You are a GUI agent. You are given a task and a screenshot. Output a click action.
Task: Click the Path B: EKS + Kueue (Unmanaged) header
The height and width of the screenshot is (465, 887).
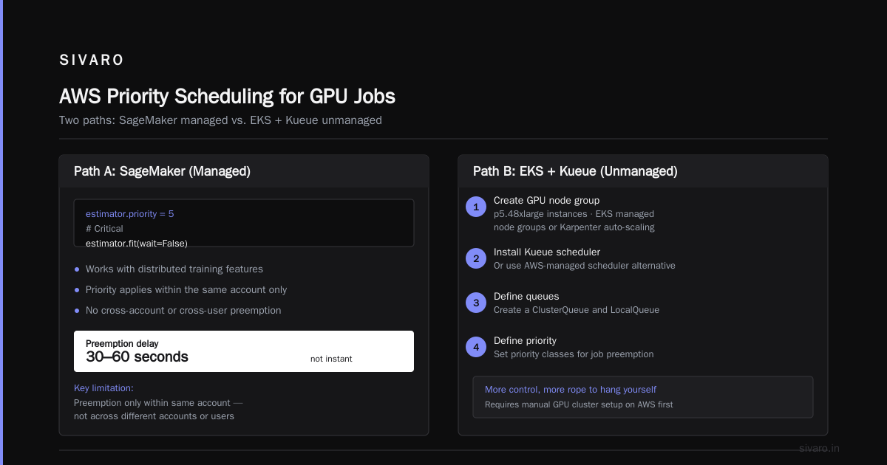[575, 171]
